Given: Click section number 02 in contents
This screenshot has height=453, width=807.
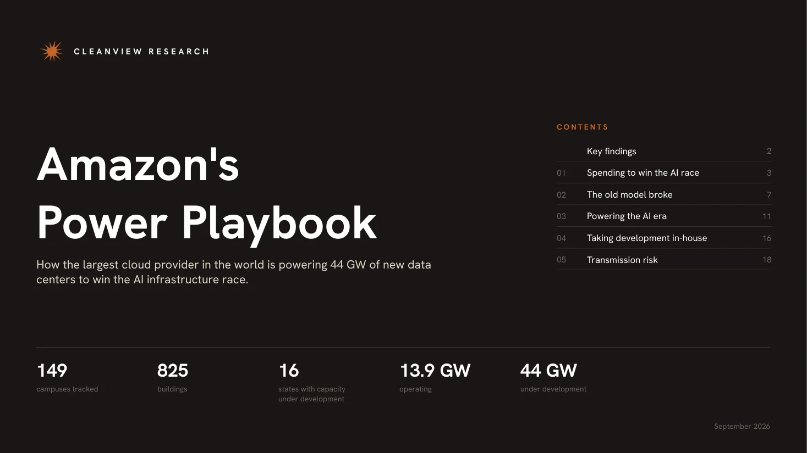Looking at the screenshot, I should click(x=561, y=195).
